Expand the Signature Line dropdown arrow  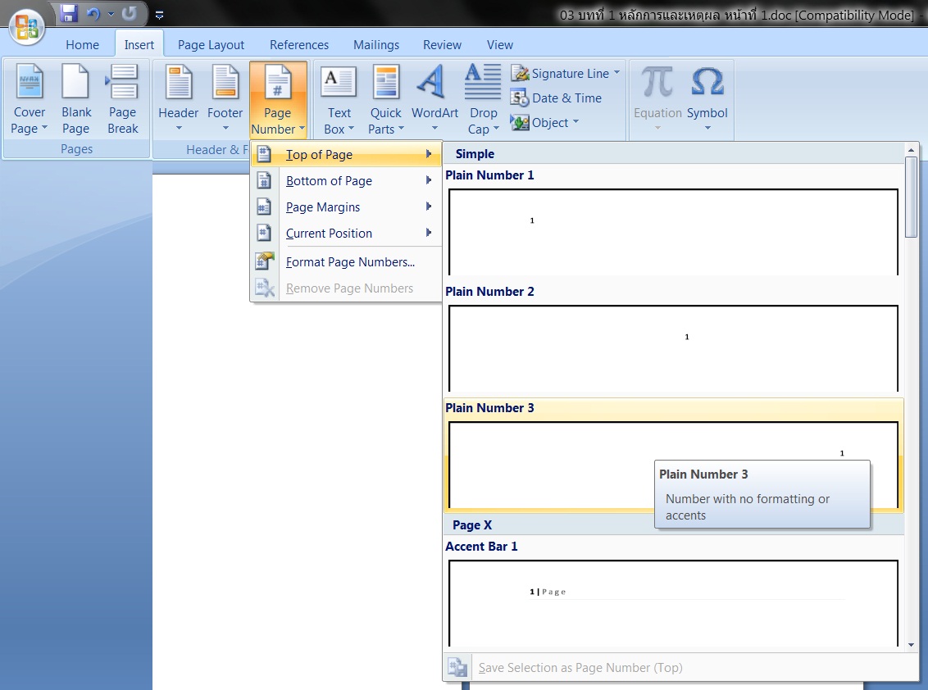(616, 73)
